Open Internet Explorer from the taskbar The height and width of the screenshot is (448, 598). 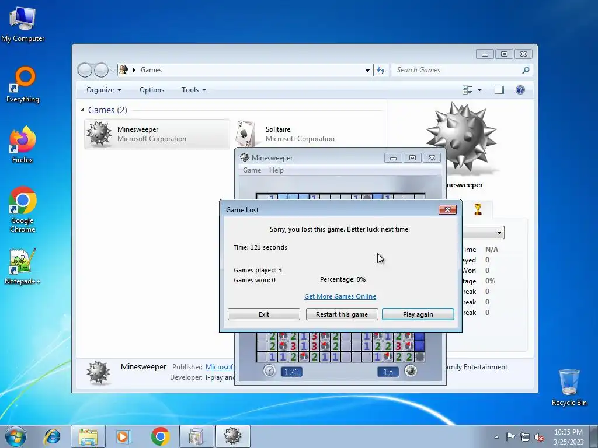tap(52, 436)
